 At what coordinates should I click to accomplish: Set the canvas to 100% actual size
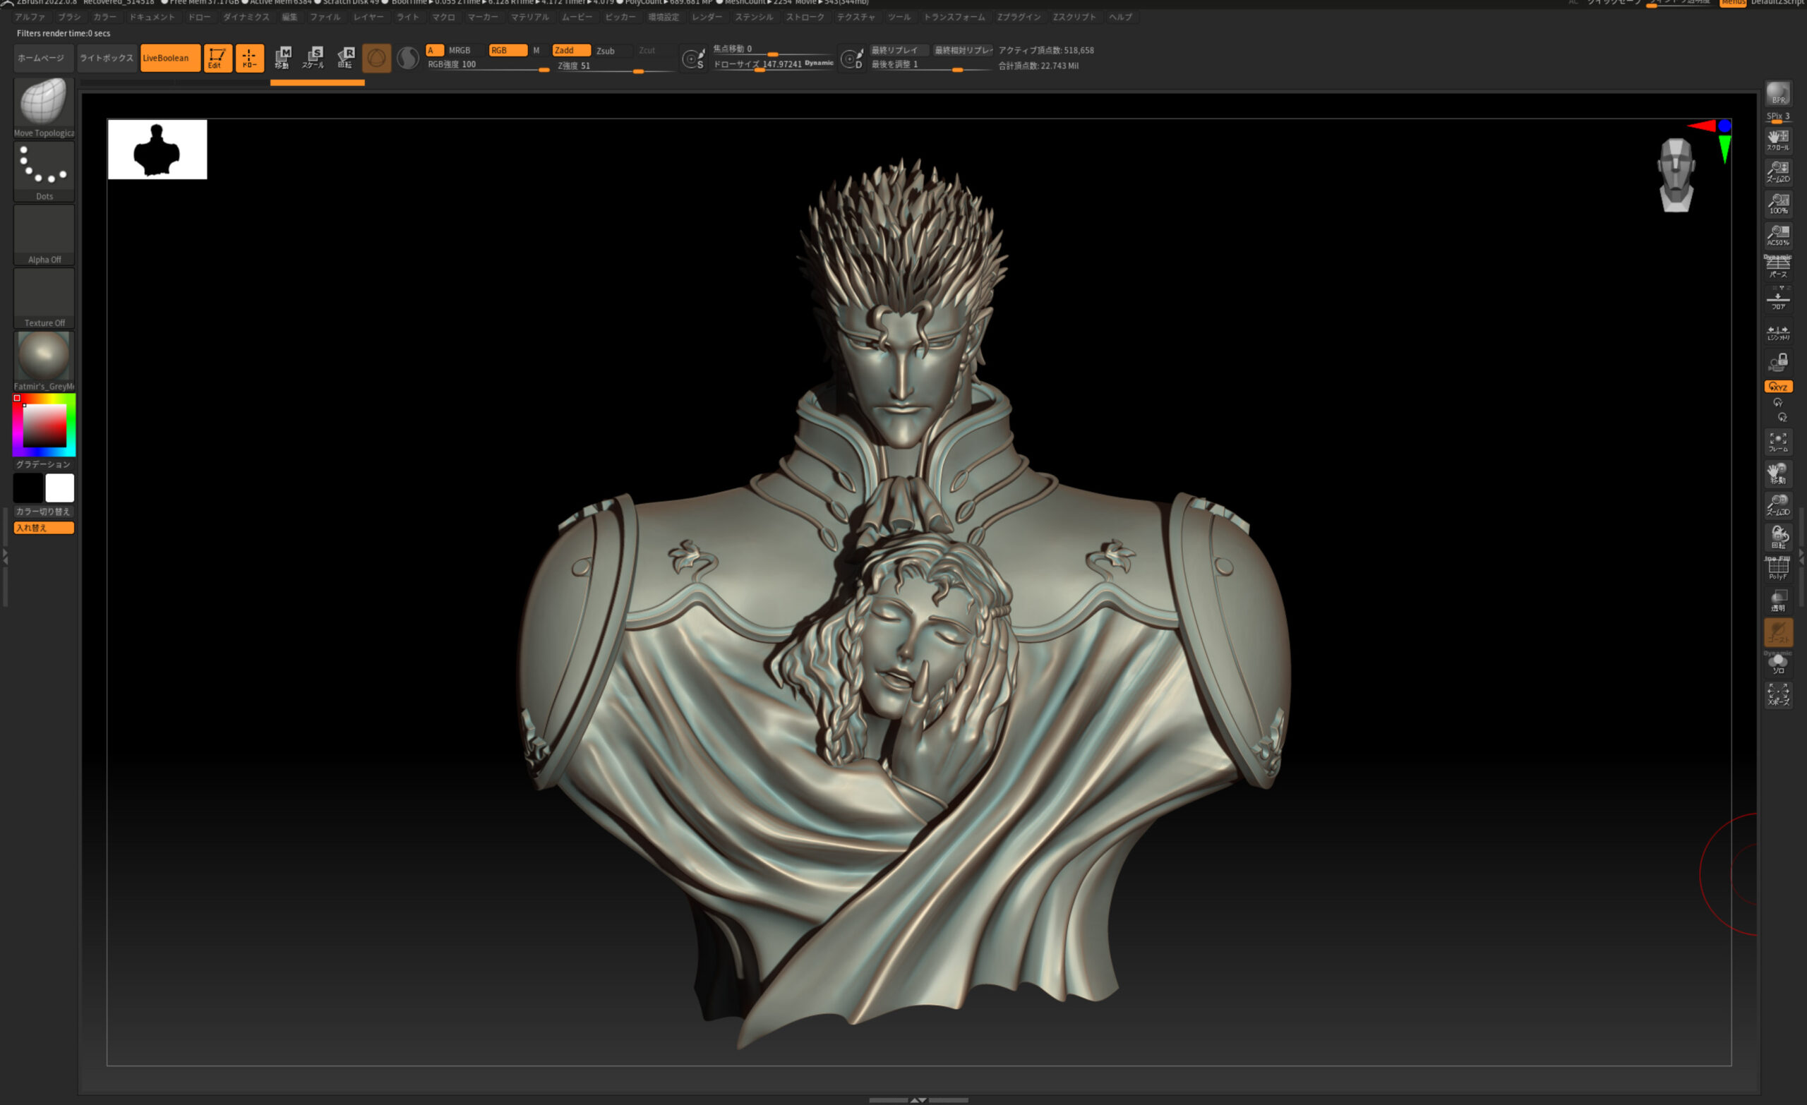pos(1778,203)
